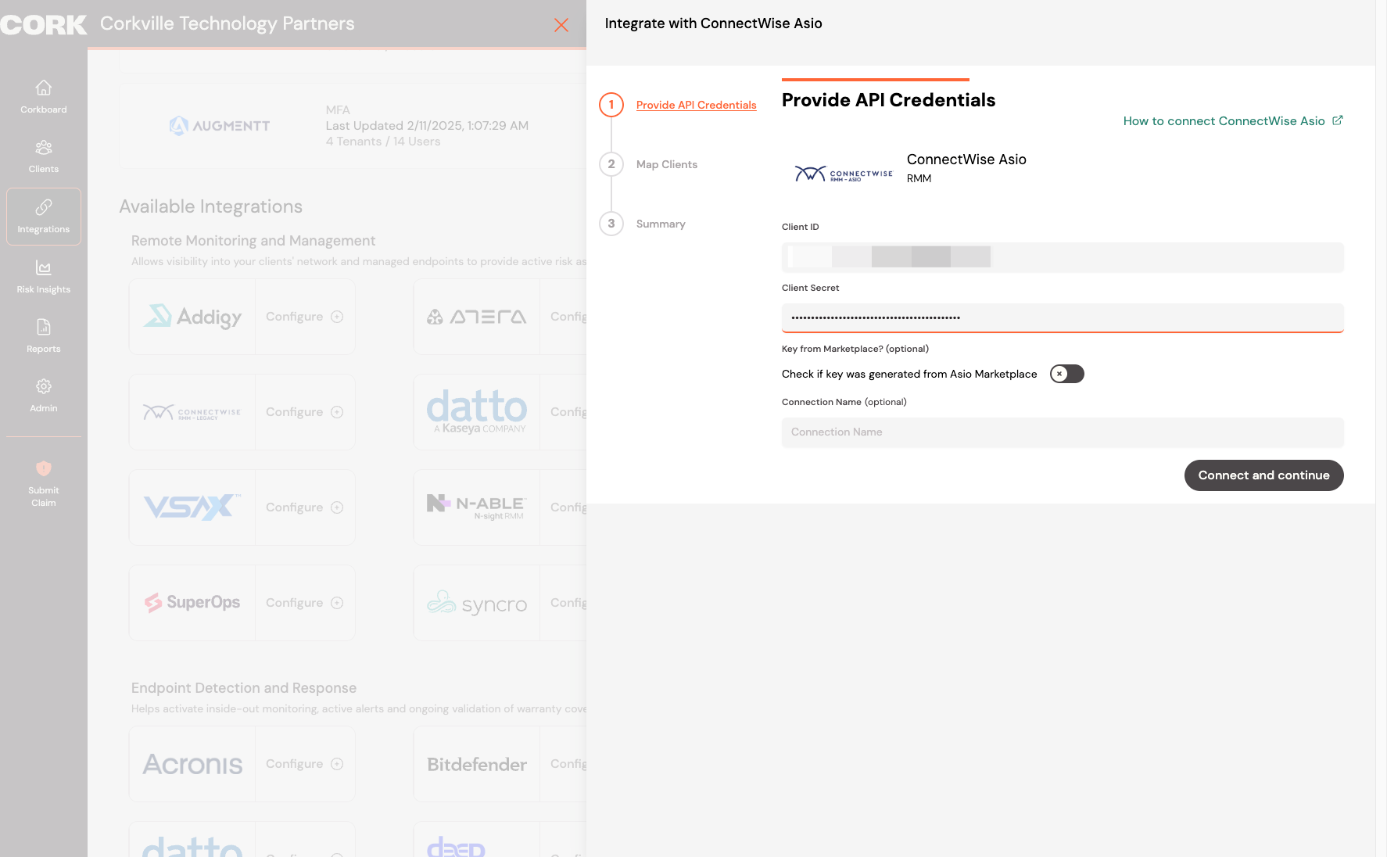
Task: Click the Acronis integration logo
Action: click(192, 764)
